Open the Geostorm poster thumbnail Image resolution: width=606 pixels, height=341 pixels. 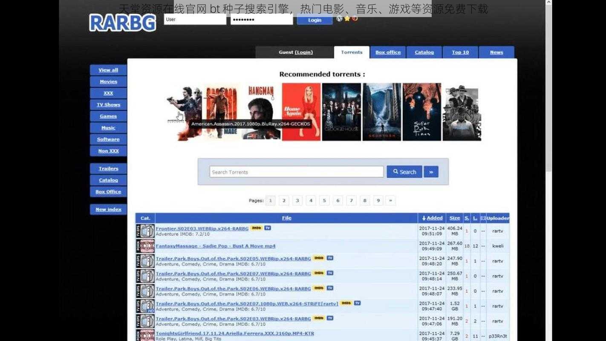tap(382, 112)
